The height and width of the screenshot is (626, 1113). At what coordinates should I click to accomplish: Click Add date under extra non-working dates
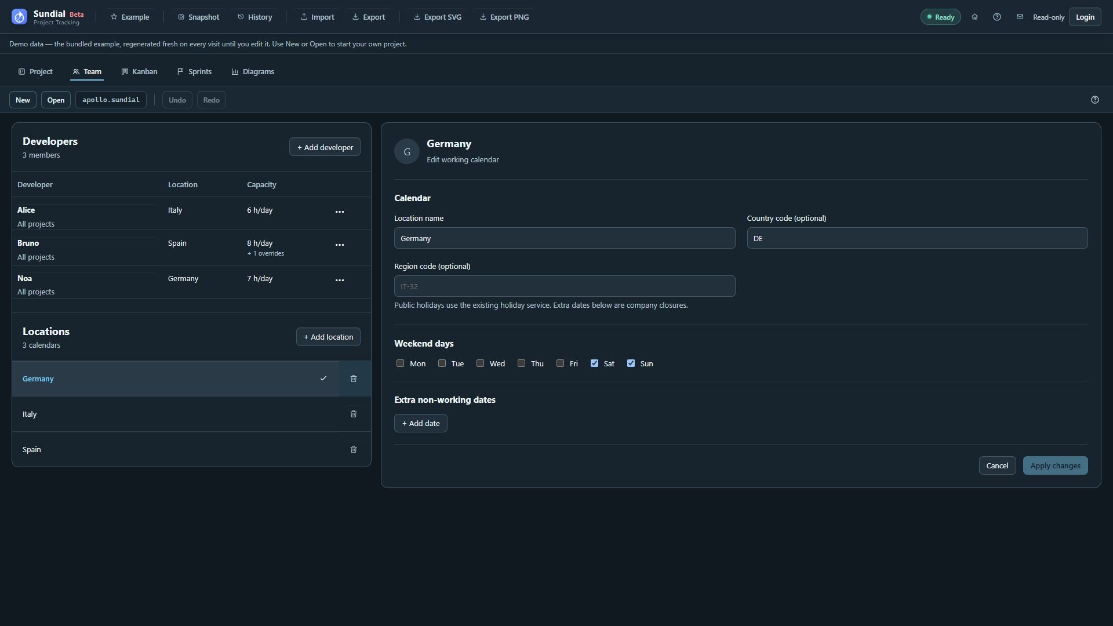(421, 423)
